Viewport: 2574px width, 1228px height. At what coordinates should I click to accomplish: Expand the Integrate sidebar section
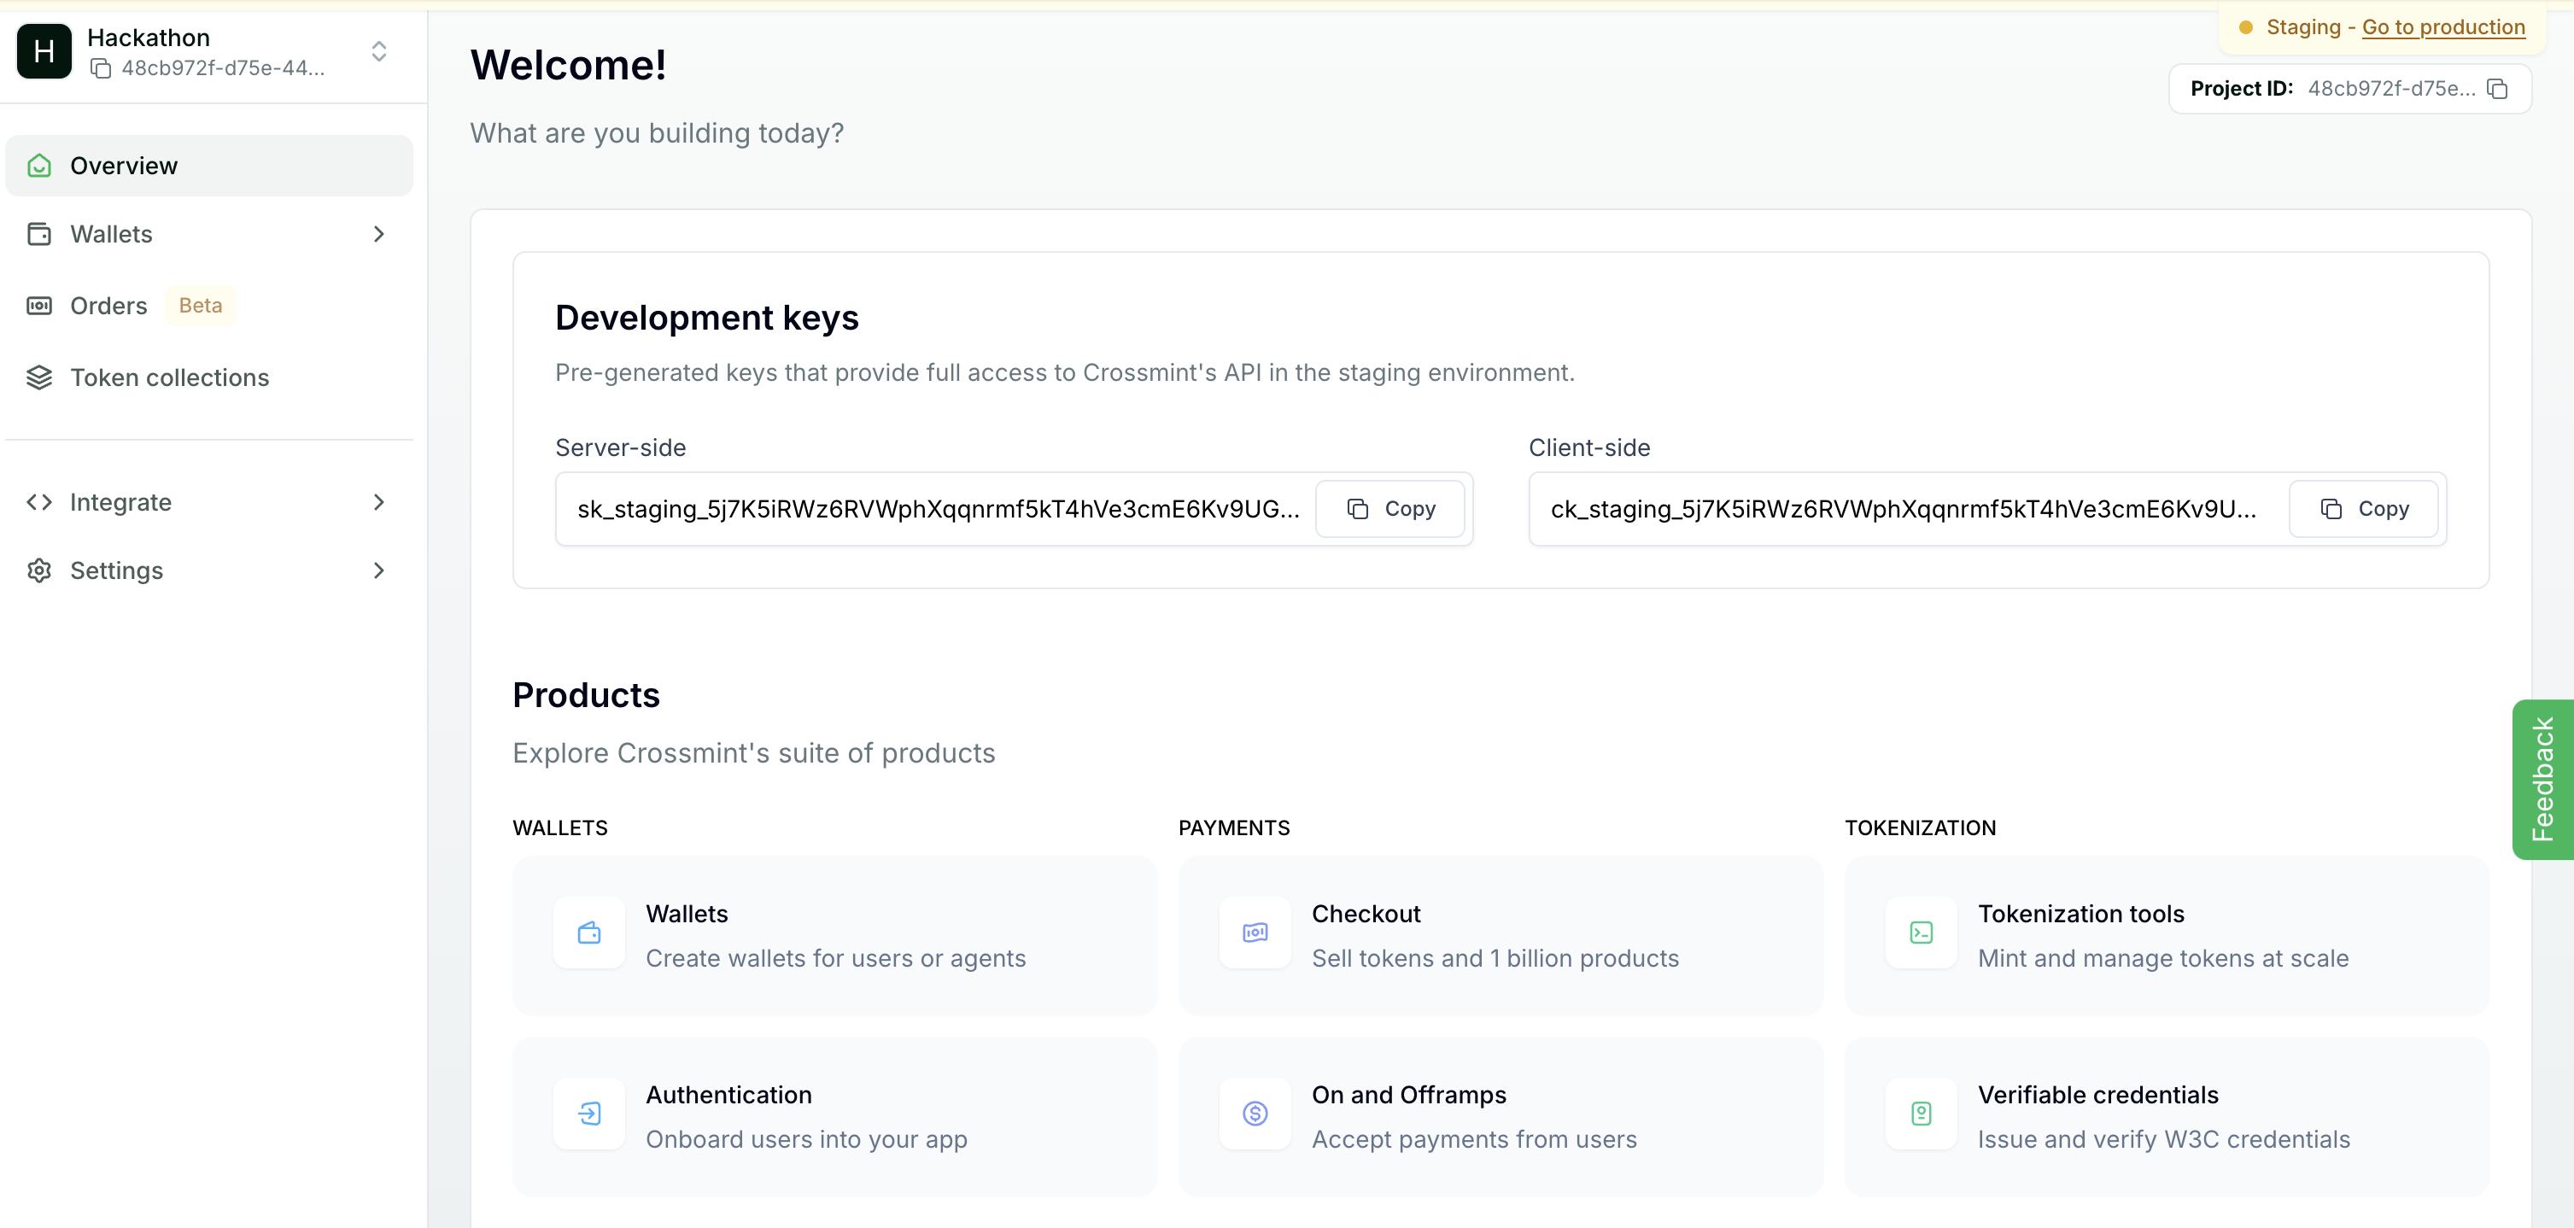pos(378,501)
